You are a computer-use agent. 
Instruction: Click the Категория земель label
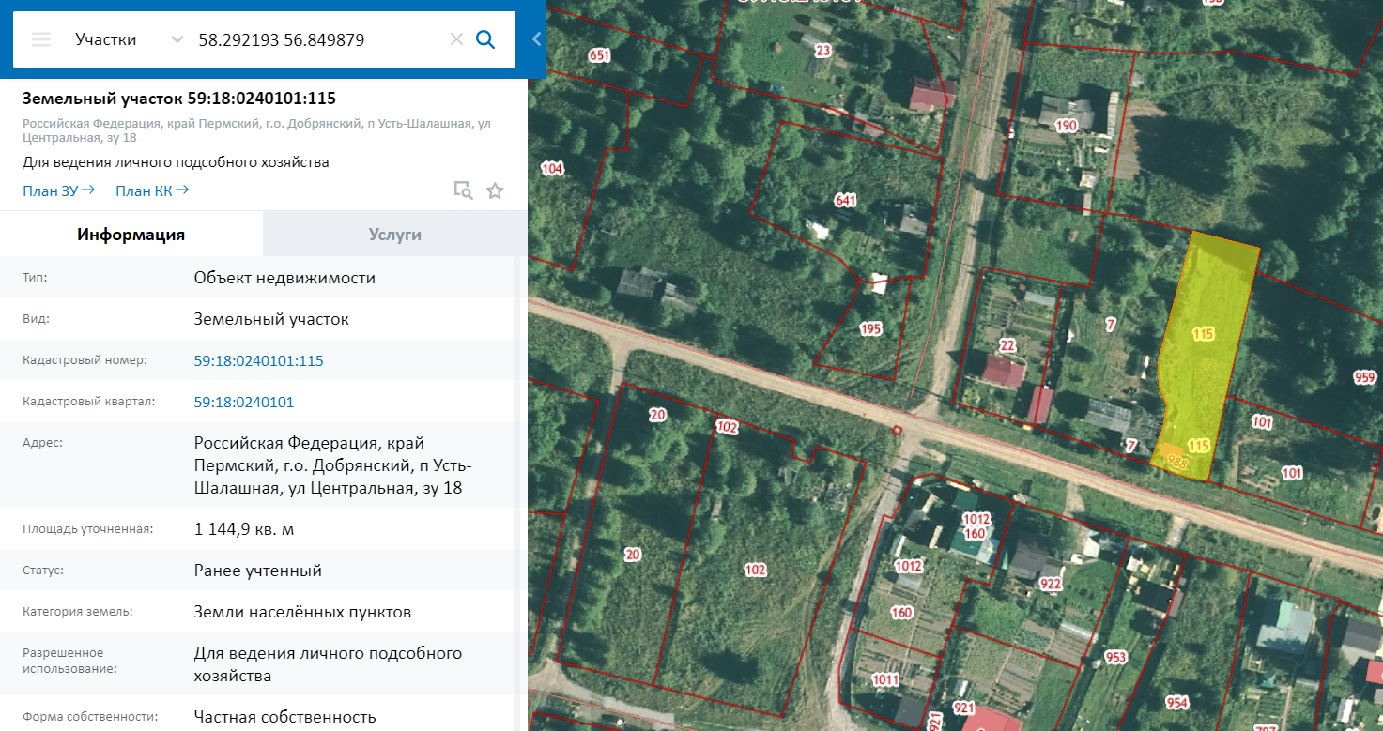[78, 612]
